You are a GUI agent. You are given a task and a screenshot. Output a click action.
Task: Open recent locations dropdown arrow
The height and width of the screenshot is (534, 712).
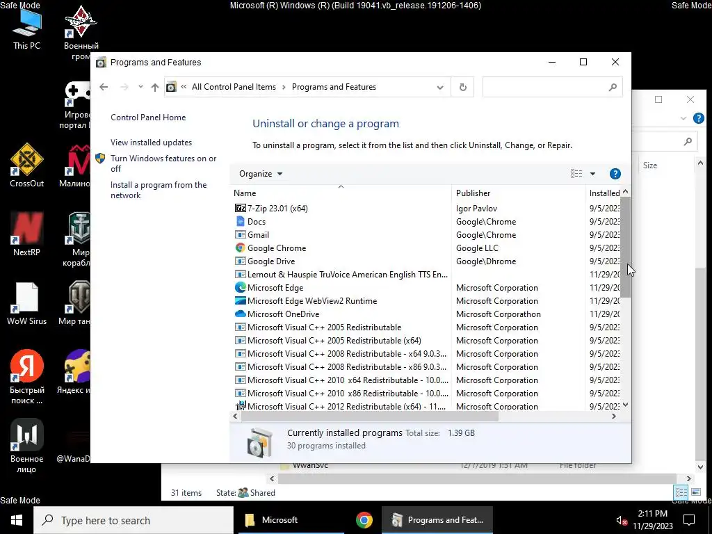[x=140, y=87]
